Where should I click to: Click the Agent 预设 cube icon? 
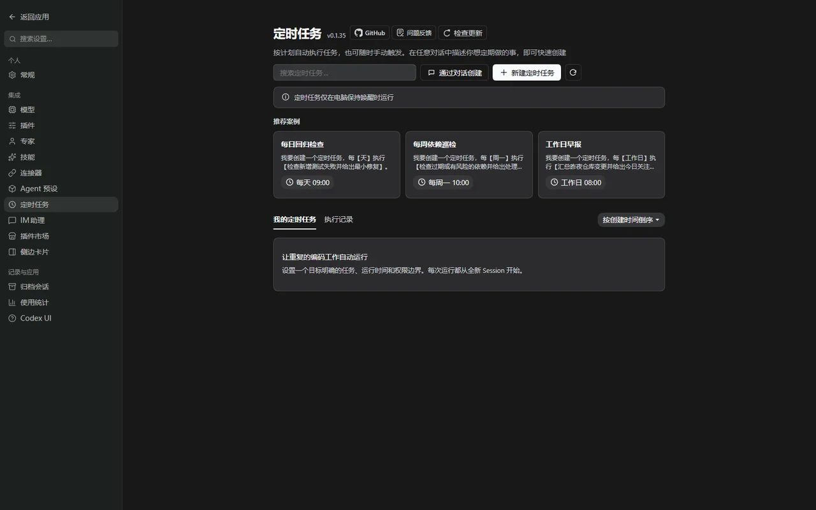click(12, 189)
